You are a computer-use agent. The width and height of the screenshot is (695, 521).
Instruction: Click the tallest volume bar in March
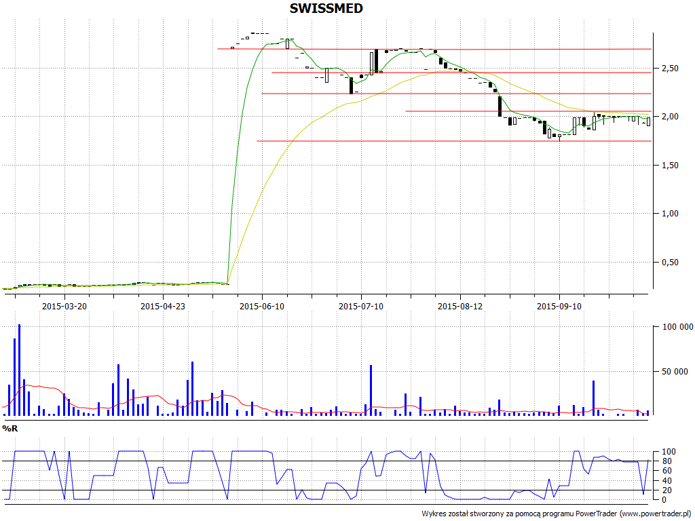[x=20, y=370]
